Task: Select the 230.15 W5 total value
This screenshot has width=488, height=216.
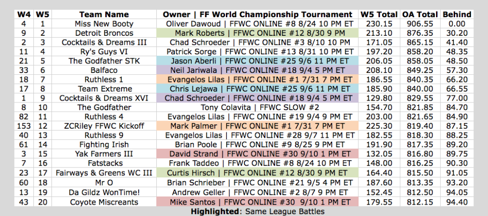Action: [379, 24]
